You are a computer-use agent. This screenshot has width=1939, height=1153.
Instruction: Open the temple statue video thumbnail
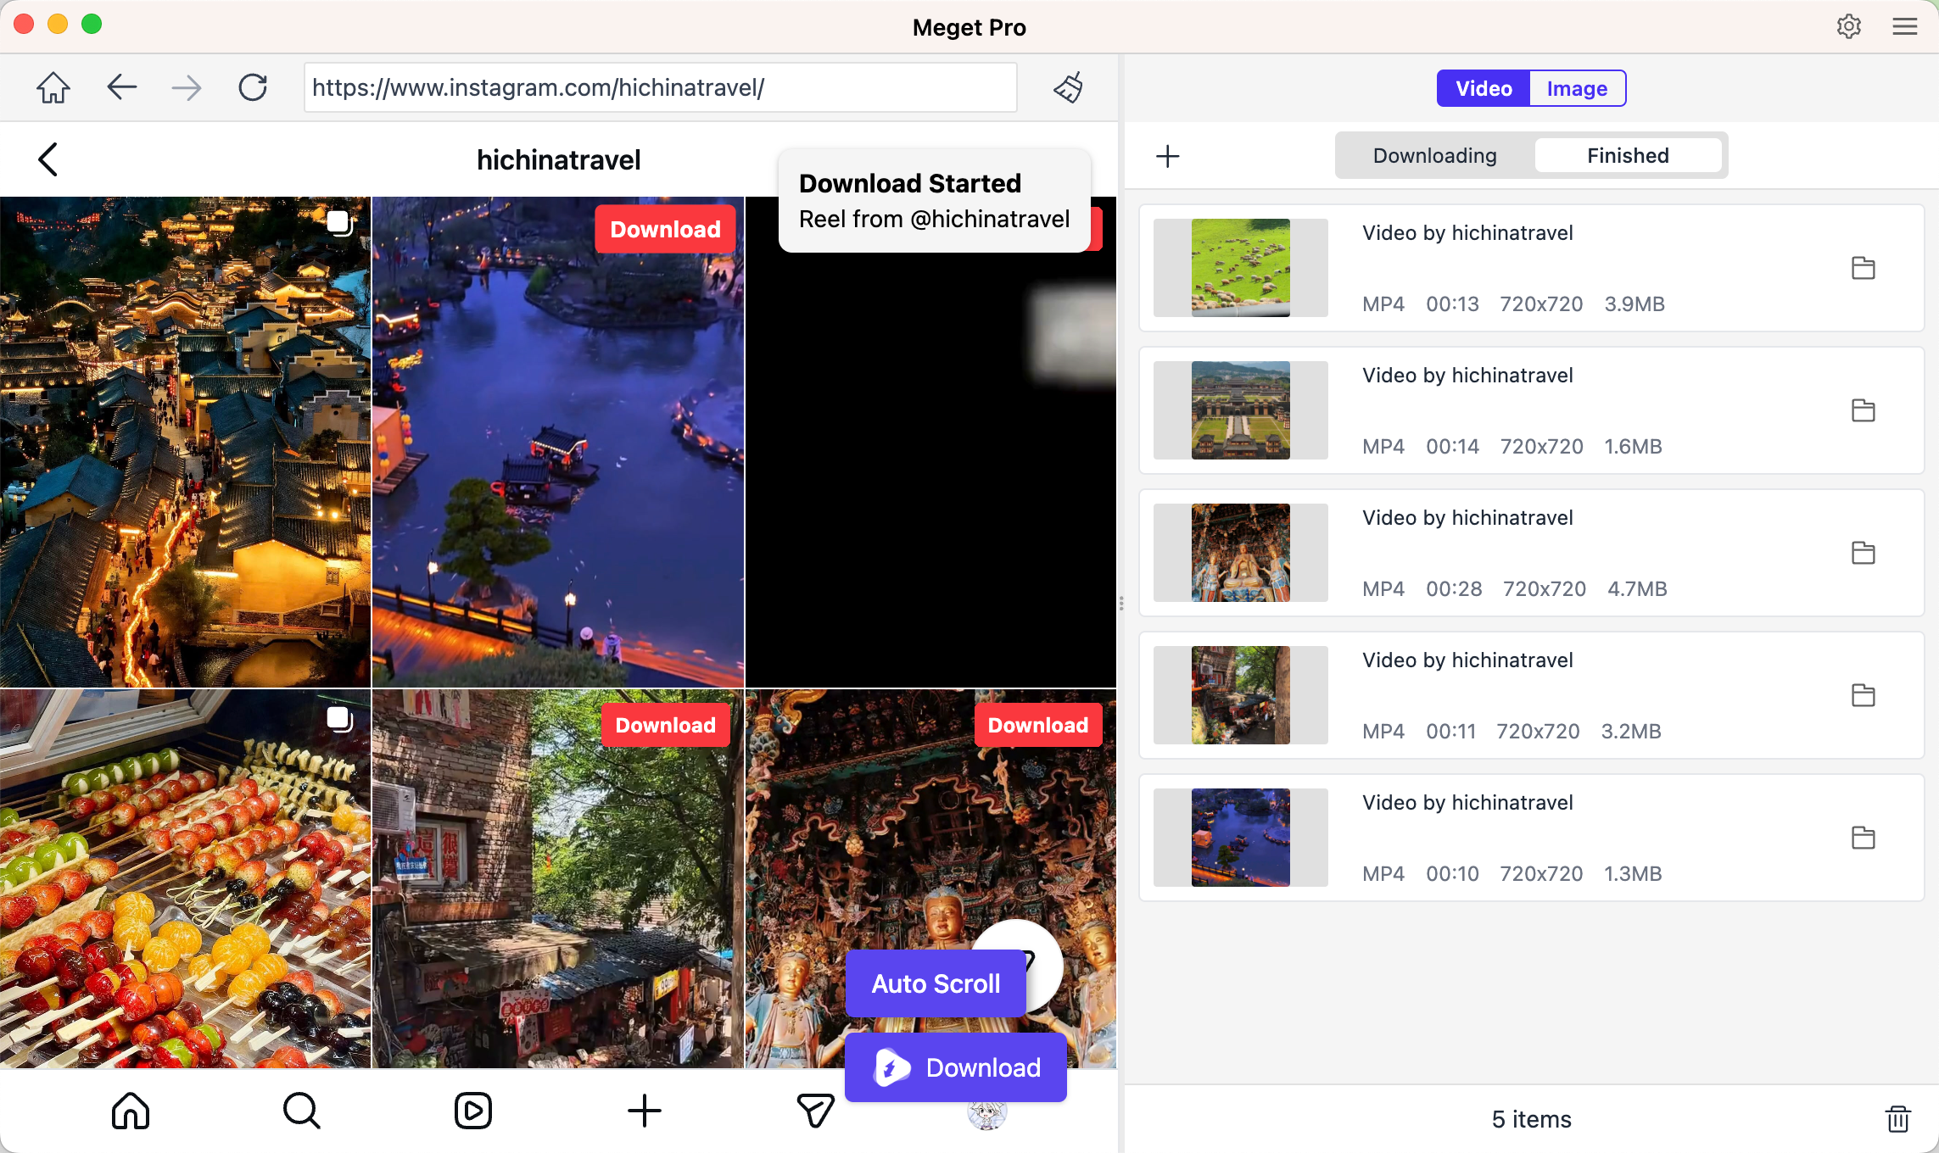point(1241,553)
